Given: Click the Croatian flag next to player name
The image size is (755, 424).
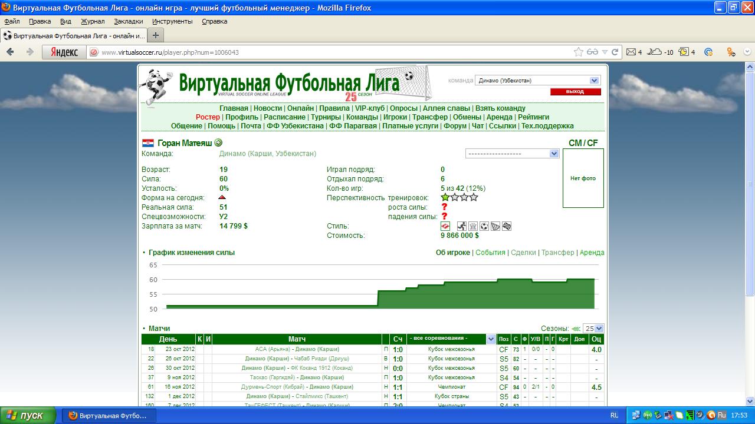Looking at the screenshot, I should tap(148, 143).
